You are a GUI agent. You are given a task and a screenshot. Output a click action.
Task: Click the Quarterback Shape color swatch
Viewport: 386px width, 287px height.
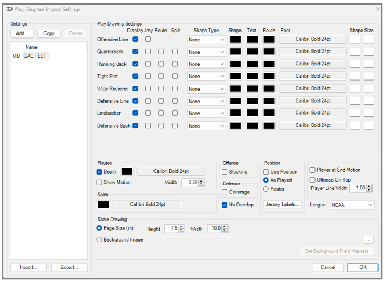(x=235, y=52)
